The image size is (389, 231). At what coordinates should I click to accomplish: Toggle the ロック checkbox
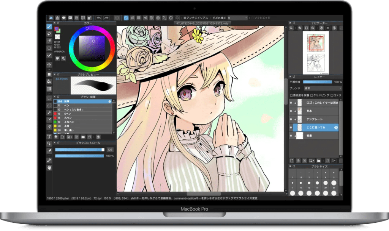332,95
